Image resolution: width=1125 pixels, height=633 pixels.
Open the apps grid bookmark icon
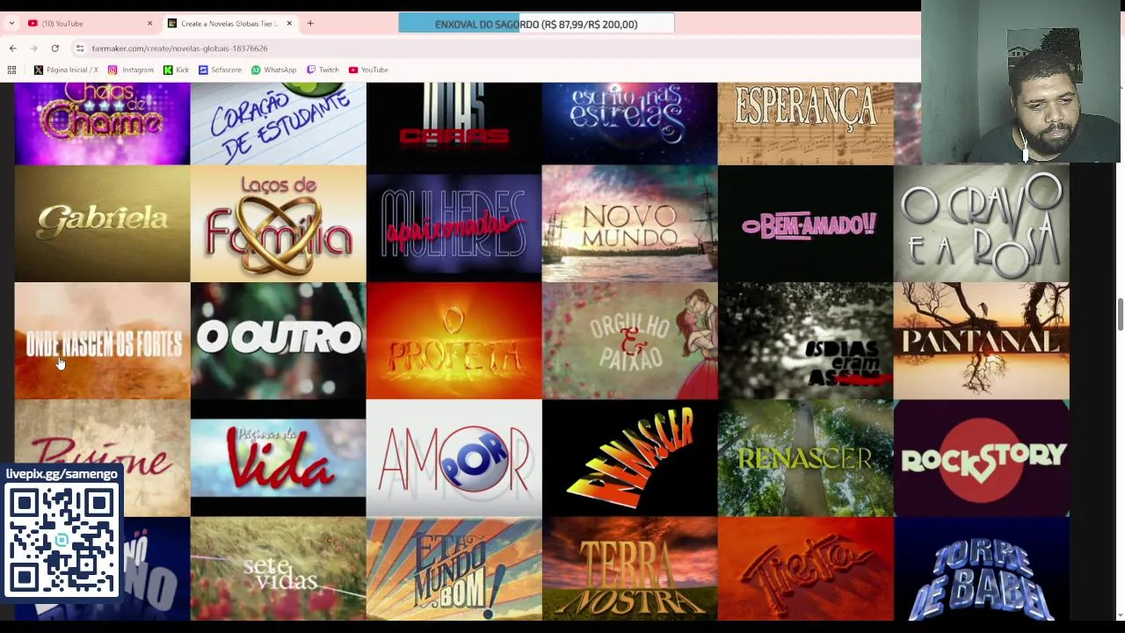point(12,69)
